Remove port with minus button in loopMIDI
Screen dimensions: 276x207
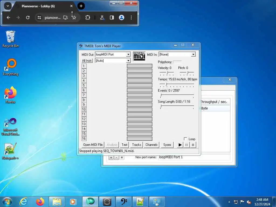[116, 157]
